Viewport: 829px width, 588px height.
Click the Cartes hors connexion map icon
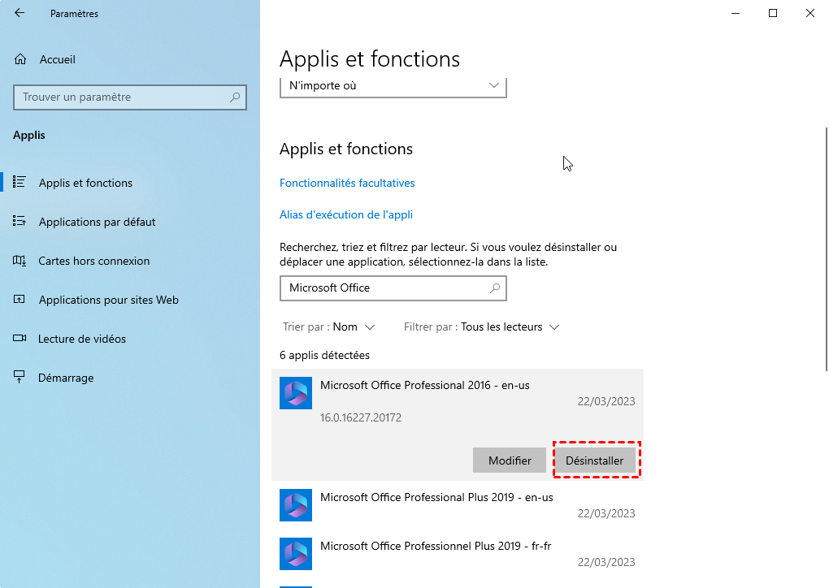[x=20, y=261]
